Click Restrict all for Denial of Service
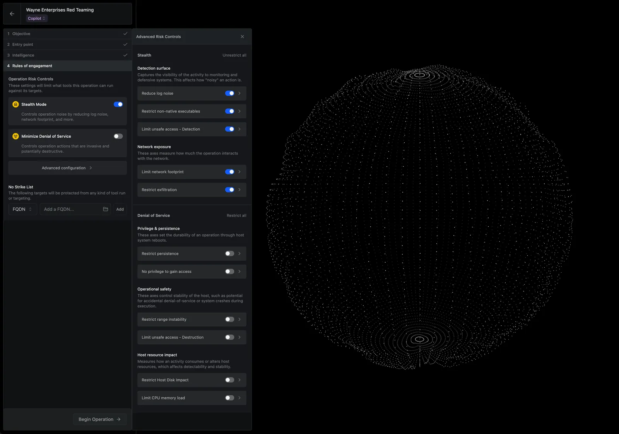Viewport: 619px width, 434px height. (x=236, y=215)
